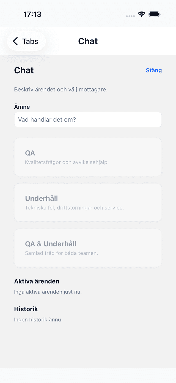
Task: Tap the instruction 'Beskriv ärendet och välj mottagare'
Action: click(61, 89)
